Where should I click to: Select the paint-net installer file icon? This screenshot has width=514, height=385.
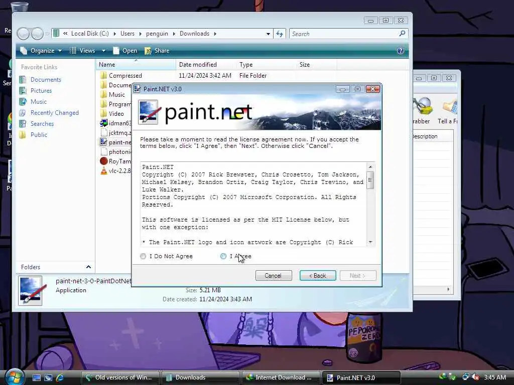[103, 142]
